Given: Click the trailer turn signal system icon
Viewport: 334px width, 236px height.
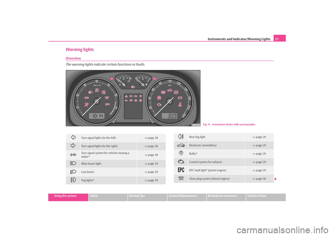Looking at the screenshot, I should coord(73,155).
